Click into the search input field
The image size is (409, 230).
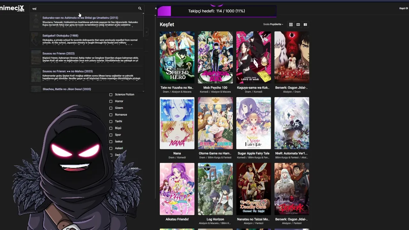(83, 9)
